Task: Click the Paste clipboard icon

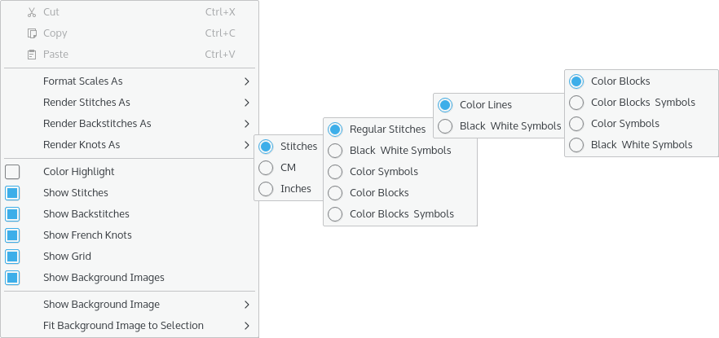Action: [32, 55]
